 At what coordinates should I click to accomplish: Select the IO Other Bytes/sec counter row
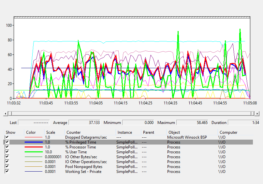pos(81,157)
